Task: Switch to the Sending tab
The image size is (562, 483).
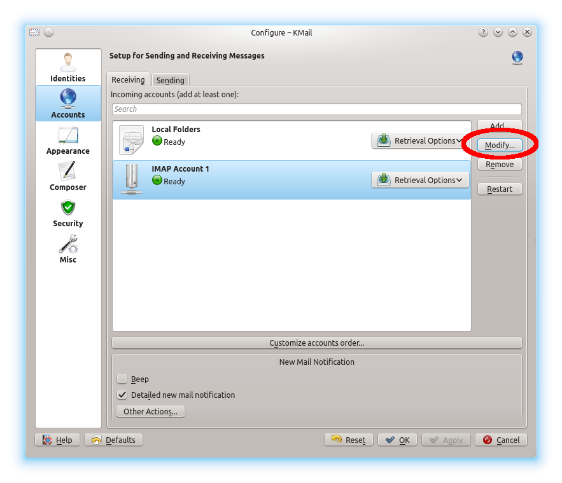Action: pos(170,80)
